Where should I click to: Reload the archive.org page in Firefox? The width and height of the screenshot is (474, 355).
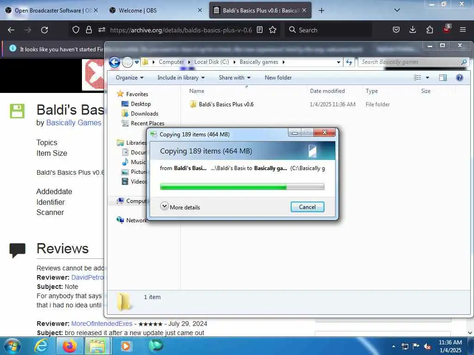pos(44,30)
